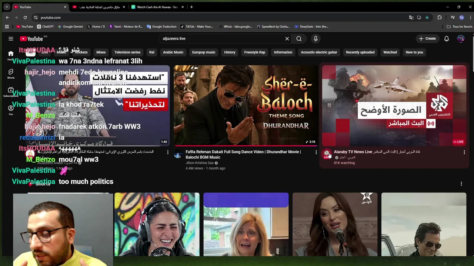Open the Chrome apps grid shortcut
This screenshot has width=474, height=266.
coord(7,27)
